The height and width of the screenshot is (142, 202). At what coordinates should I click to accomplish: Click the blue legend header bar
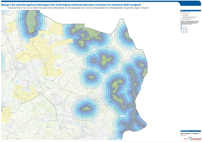pyautogui.click(x=191, y=11)
